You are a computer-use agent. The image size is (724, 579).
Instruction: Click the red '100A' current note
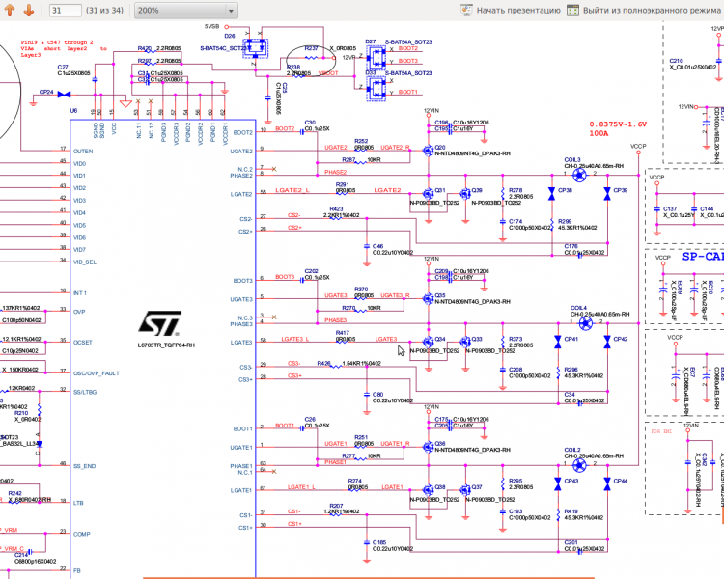point(599,133)
